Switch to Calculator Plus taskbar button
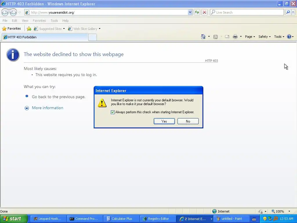 [x=121, y=219]
